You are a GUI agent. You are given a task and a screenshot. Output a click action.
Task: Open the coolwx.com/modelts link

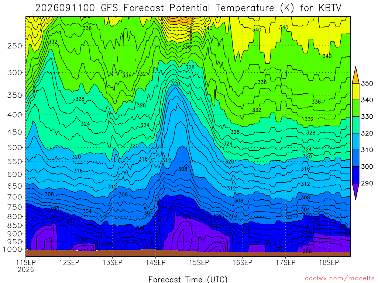340,279
